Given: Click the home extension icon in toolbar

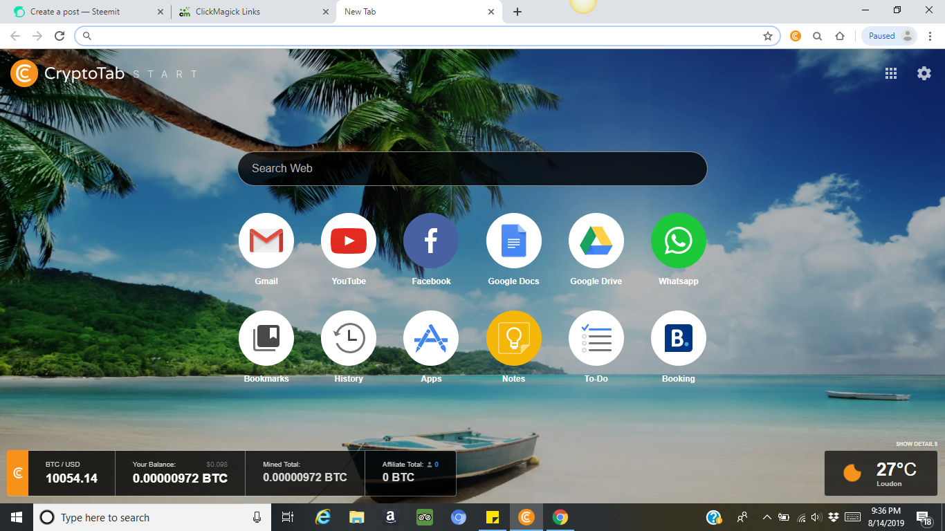Looking at the screenshot, I should [840, 36].
